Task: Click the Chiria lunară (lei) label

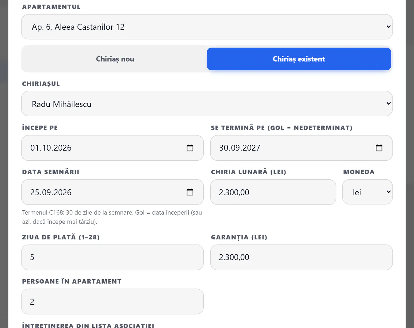Action: click(248, 172)
